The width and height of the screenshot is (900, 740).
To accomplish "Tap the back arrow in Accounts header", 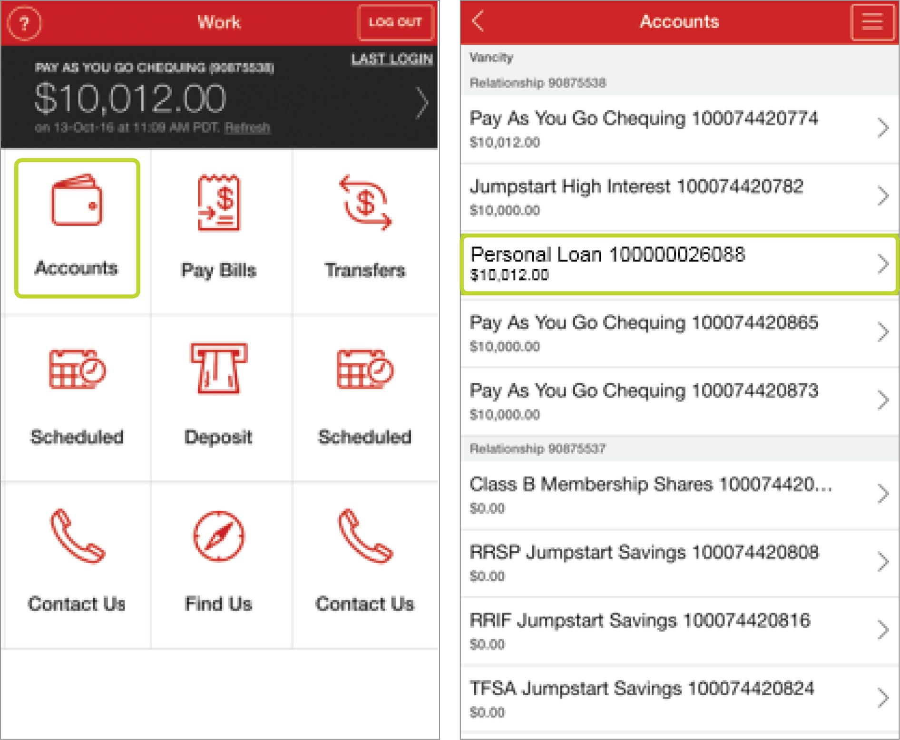I will (478, 21).
